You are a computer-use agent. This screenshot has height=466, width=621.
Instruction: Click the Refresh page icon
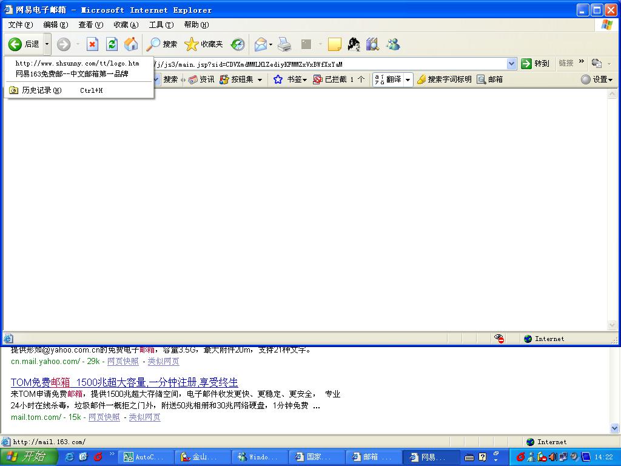pyautogui.click(x=112, y=44)
